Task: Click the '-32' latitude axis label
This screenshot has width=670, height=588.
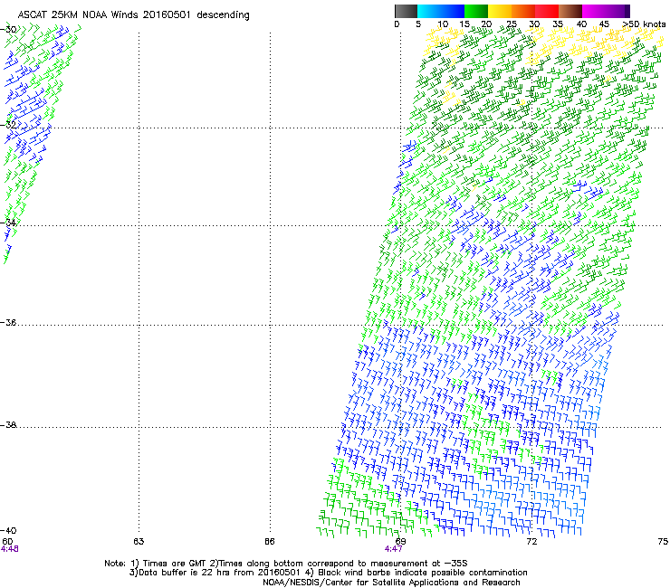Action: (8, 125)
